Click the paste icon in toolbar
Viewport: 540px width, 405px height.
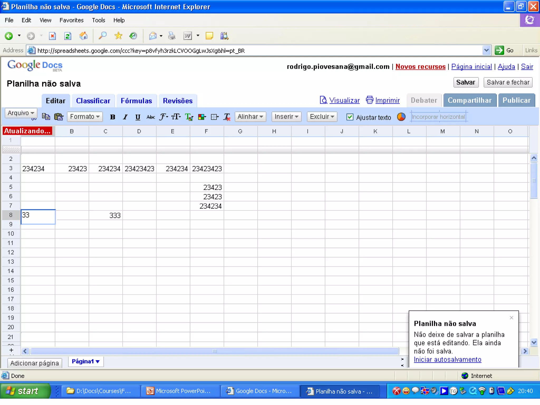(59, 116)
